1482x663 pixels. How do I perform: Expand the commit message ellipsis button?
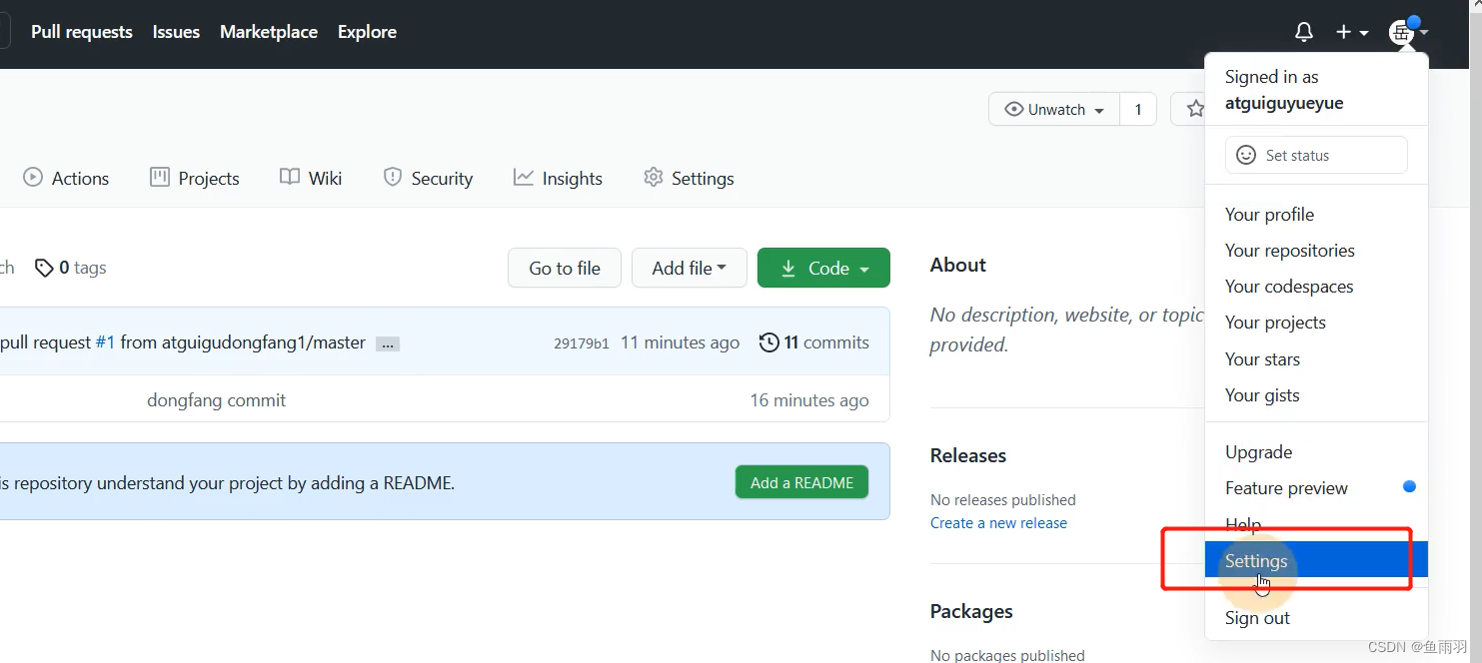(x=389, y=343)
